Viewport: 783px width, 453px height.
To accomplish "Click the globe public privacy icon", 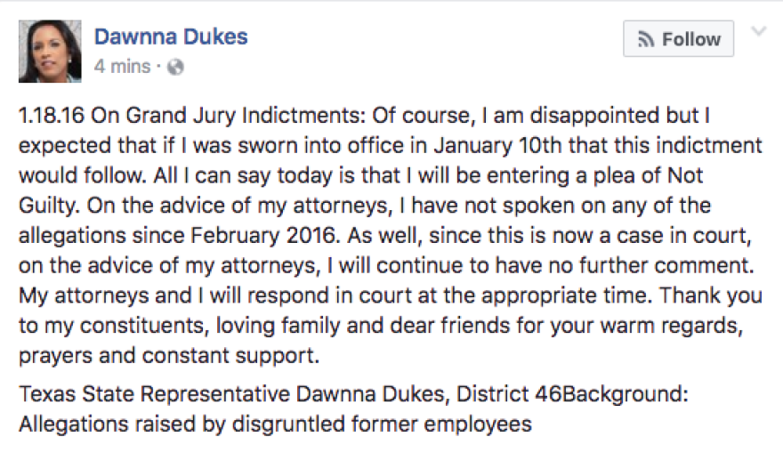I will point(175,67).
